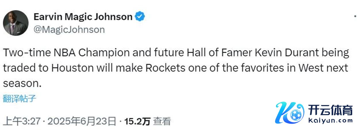Visit the @MagicJohnson handle link
The height and width of the screenshot is (130, 357).
69,29
